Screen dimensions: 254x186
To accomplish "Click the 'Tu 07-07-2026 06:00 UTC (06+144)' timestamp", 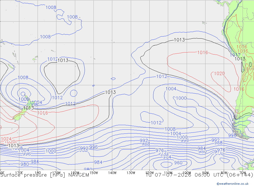I will tap(199, 175).
